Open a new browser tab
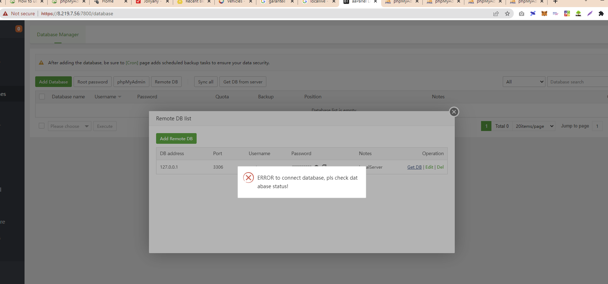Image resolution: width=608 pixels, height=284 pixels. (555, 1)
